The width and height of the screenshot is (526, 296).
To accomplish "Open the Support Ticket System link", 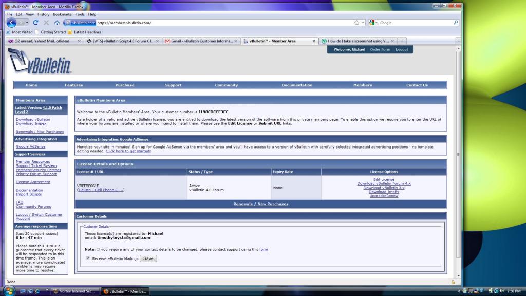I will point(36,166).
